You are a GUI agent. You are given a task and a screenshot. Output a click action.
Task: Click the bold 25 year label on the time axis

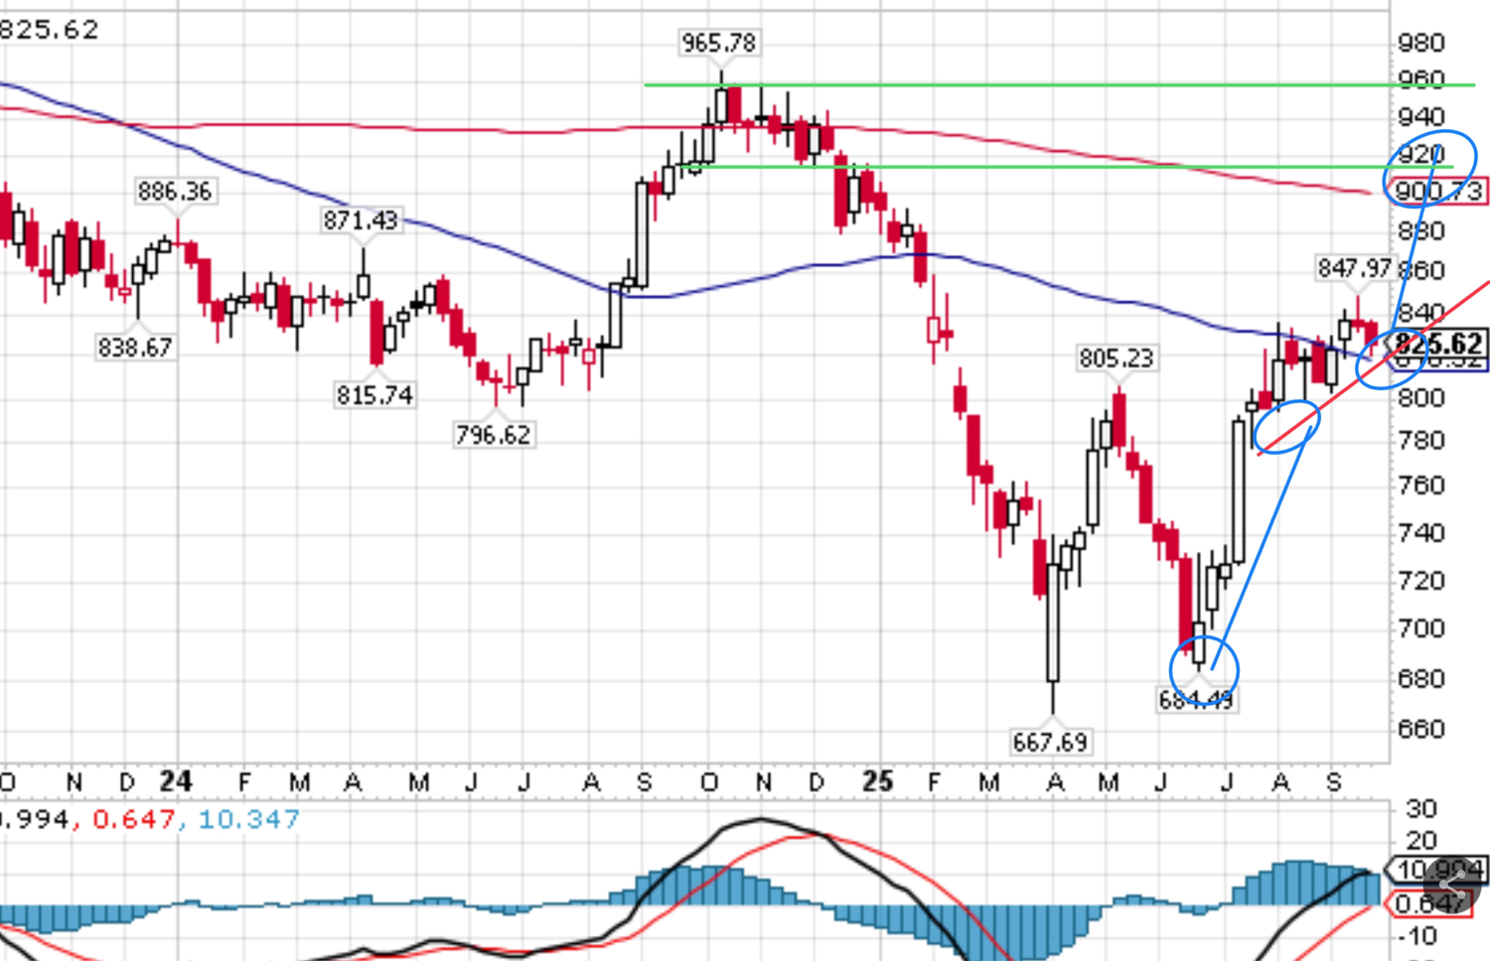878,782
